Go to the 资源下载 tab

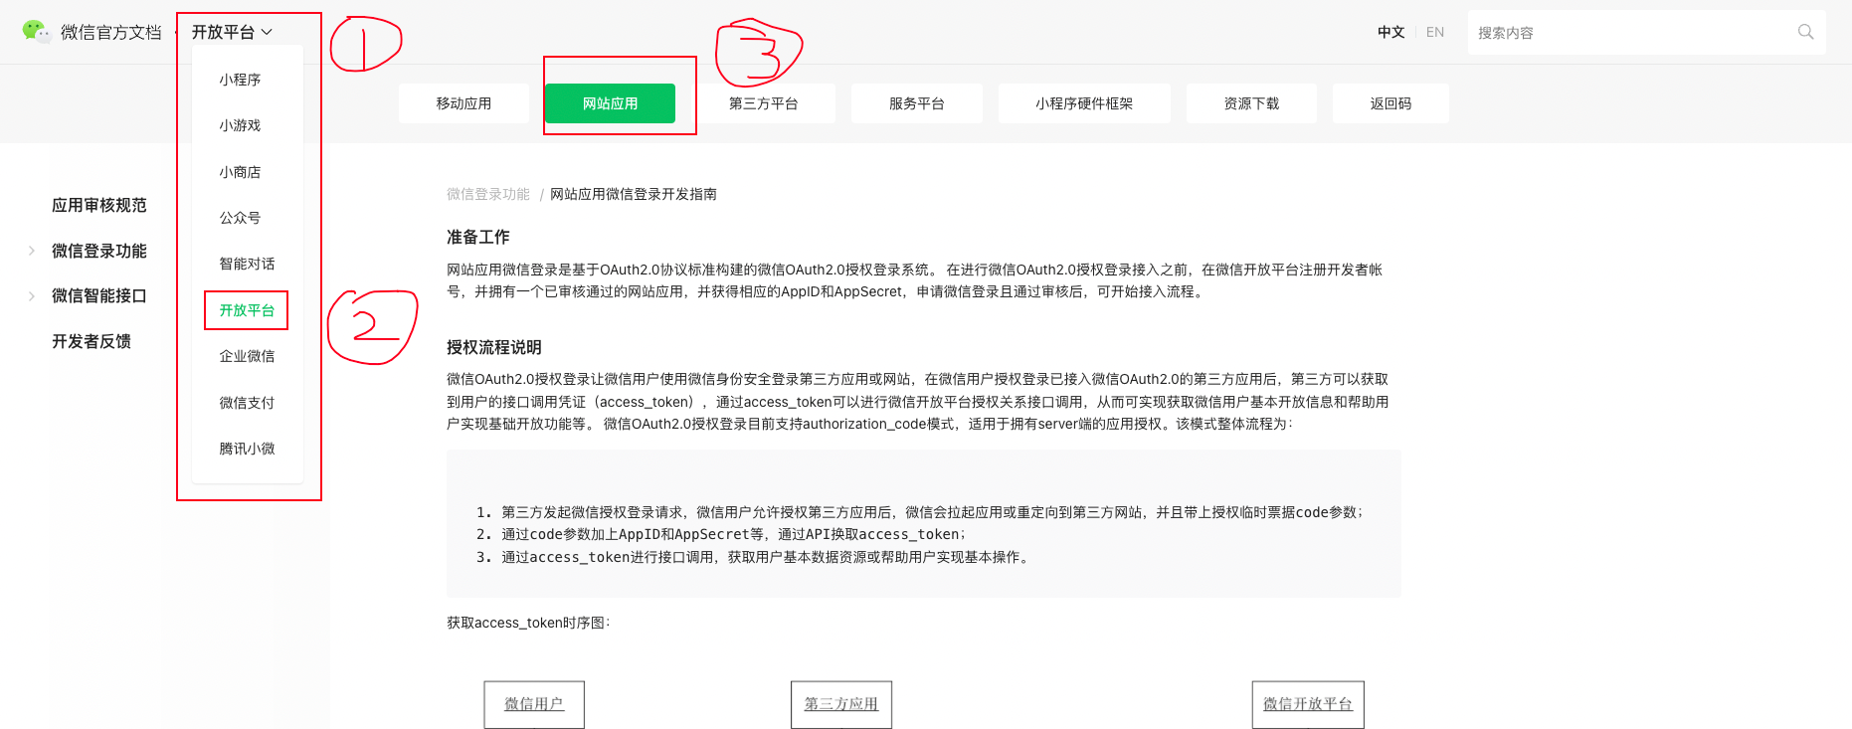click(x=1251, y=103)
